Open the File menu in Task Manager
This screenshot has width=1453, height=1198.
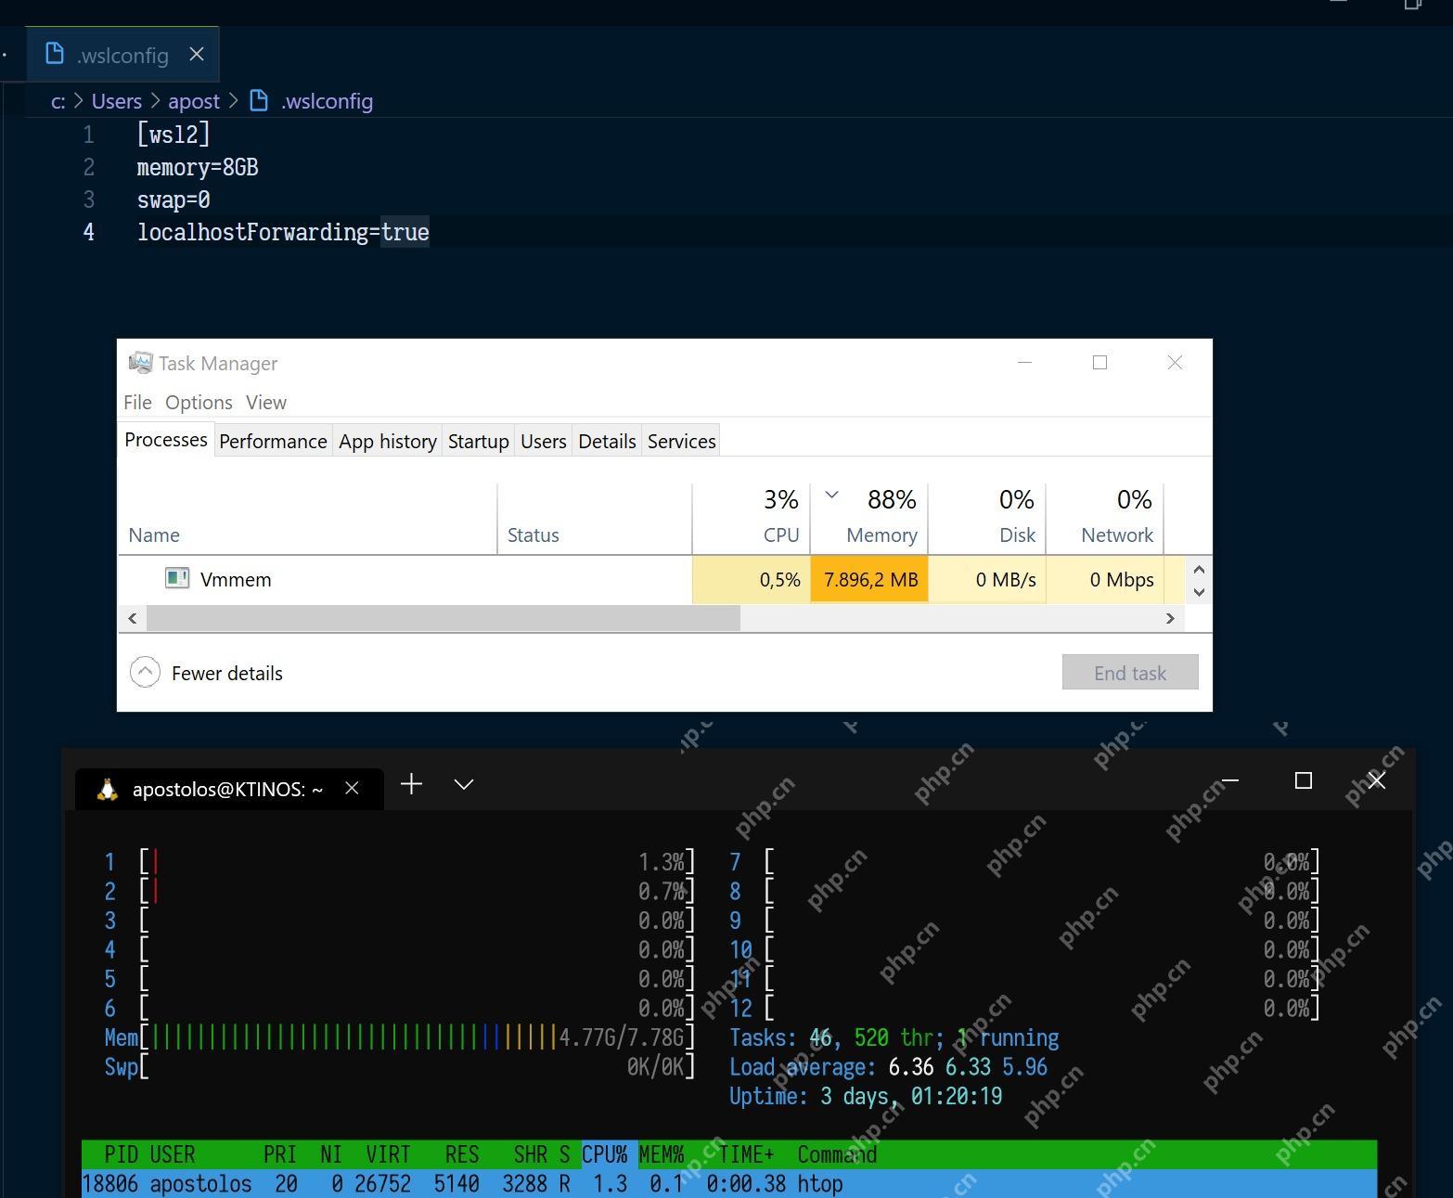coord(137,403)
